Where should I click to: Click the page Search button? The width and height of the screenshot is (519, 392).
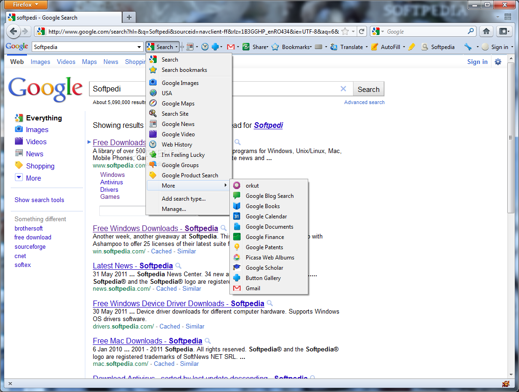[368, 89]
